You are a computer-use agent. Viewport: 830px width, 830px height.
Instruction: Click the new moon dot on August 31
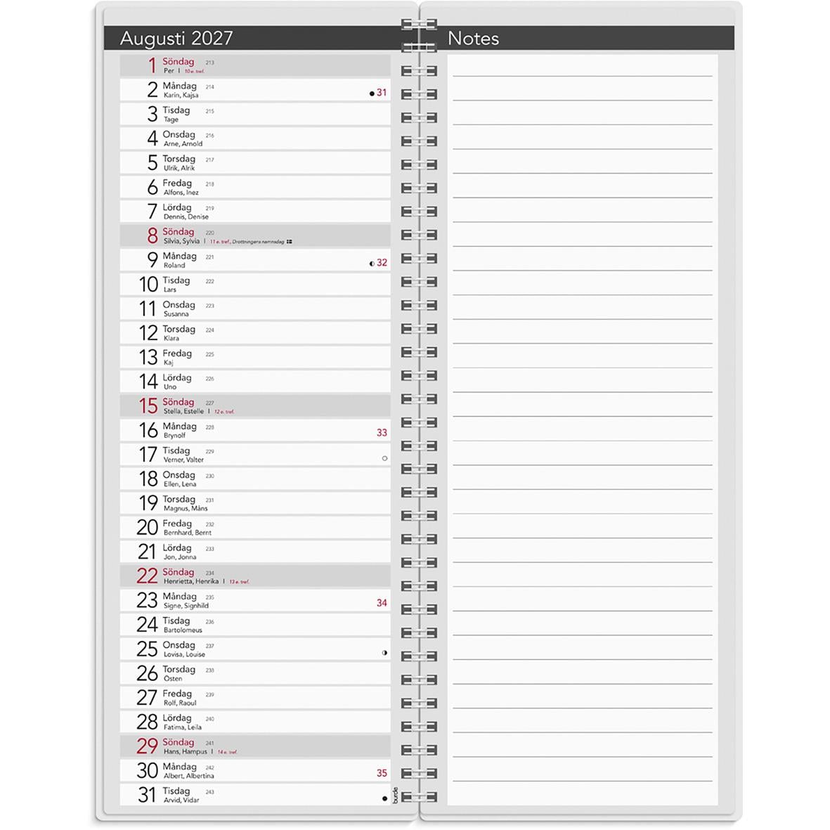click(x=385, y=799)
